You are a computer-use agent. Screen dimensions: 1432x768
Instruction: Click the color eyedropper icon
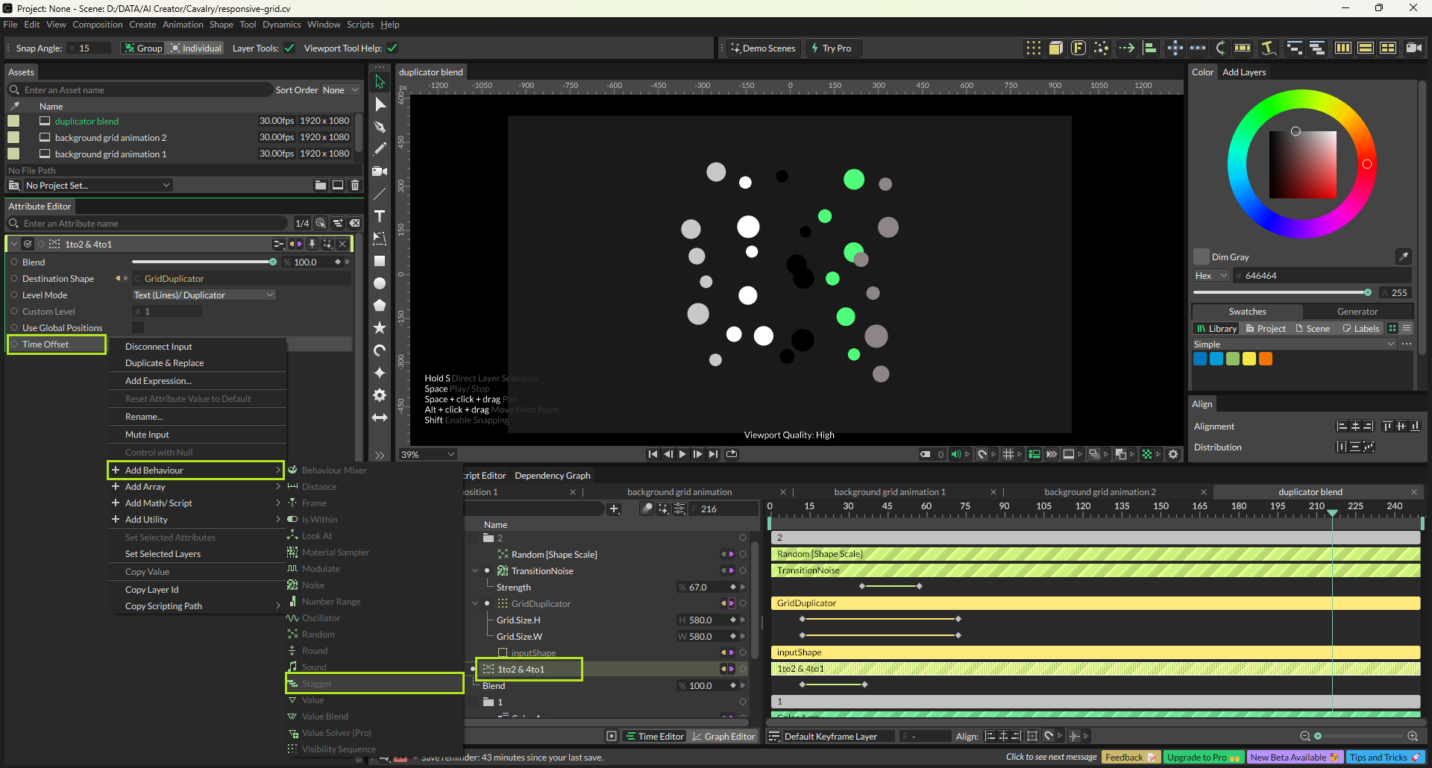1403,256
